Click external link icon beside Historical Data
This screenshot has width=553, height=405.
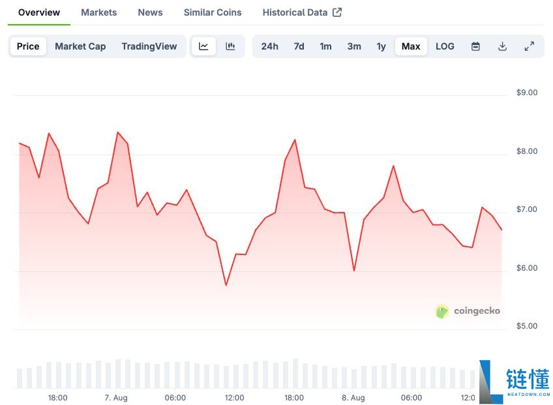pos(337,12)
